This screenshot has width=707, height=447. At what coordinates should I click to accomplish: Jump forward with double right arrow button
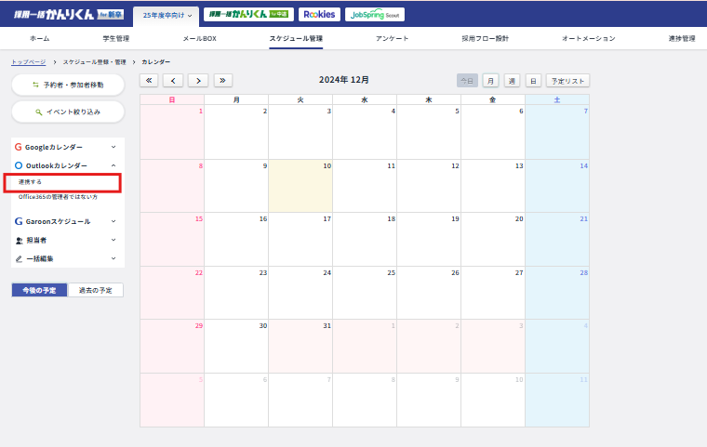tap(222, 81)
